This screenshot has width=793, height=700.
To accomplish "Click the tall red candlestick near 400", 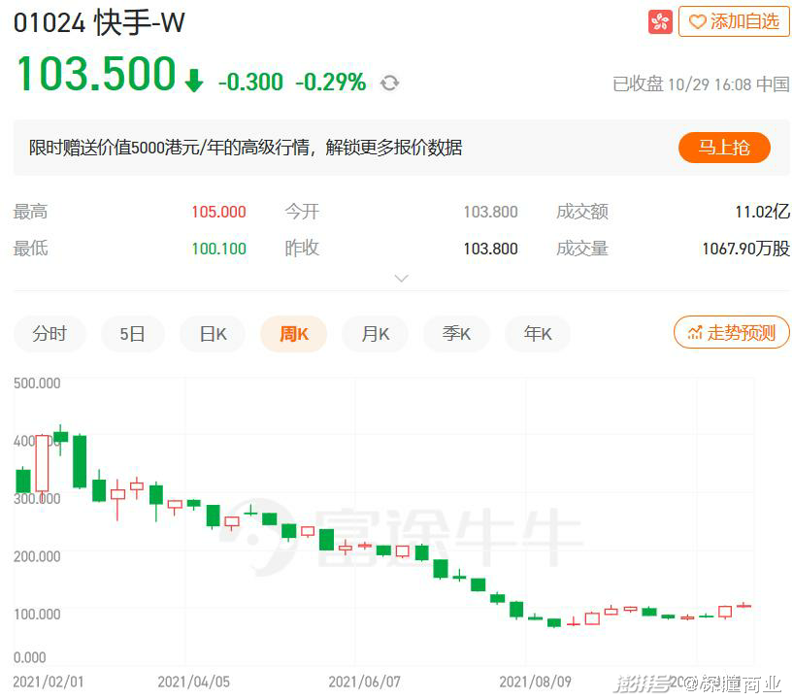I will tap(42, 463).
